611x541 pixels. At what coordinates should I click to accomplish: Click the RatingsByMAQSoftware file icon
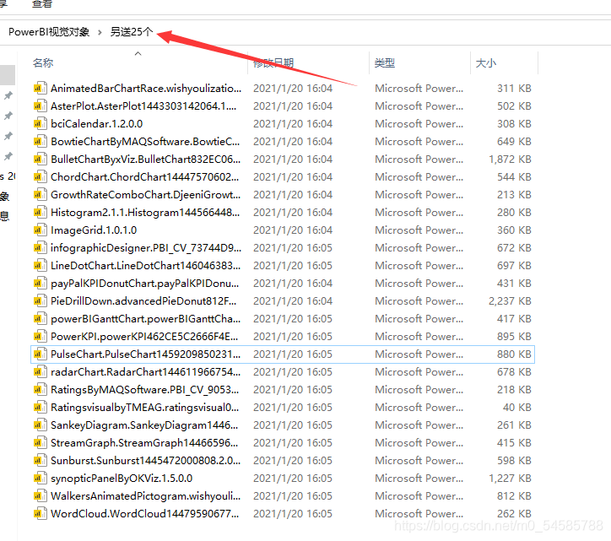(41, 390)
